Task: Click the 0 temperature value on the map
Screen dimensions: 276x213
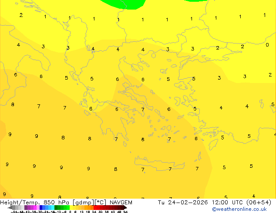Action: pyautogui.click(x=267, y=45)
